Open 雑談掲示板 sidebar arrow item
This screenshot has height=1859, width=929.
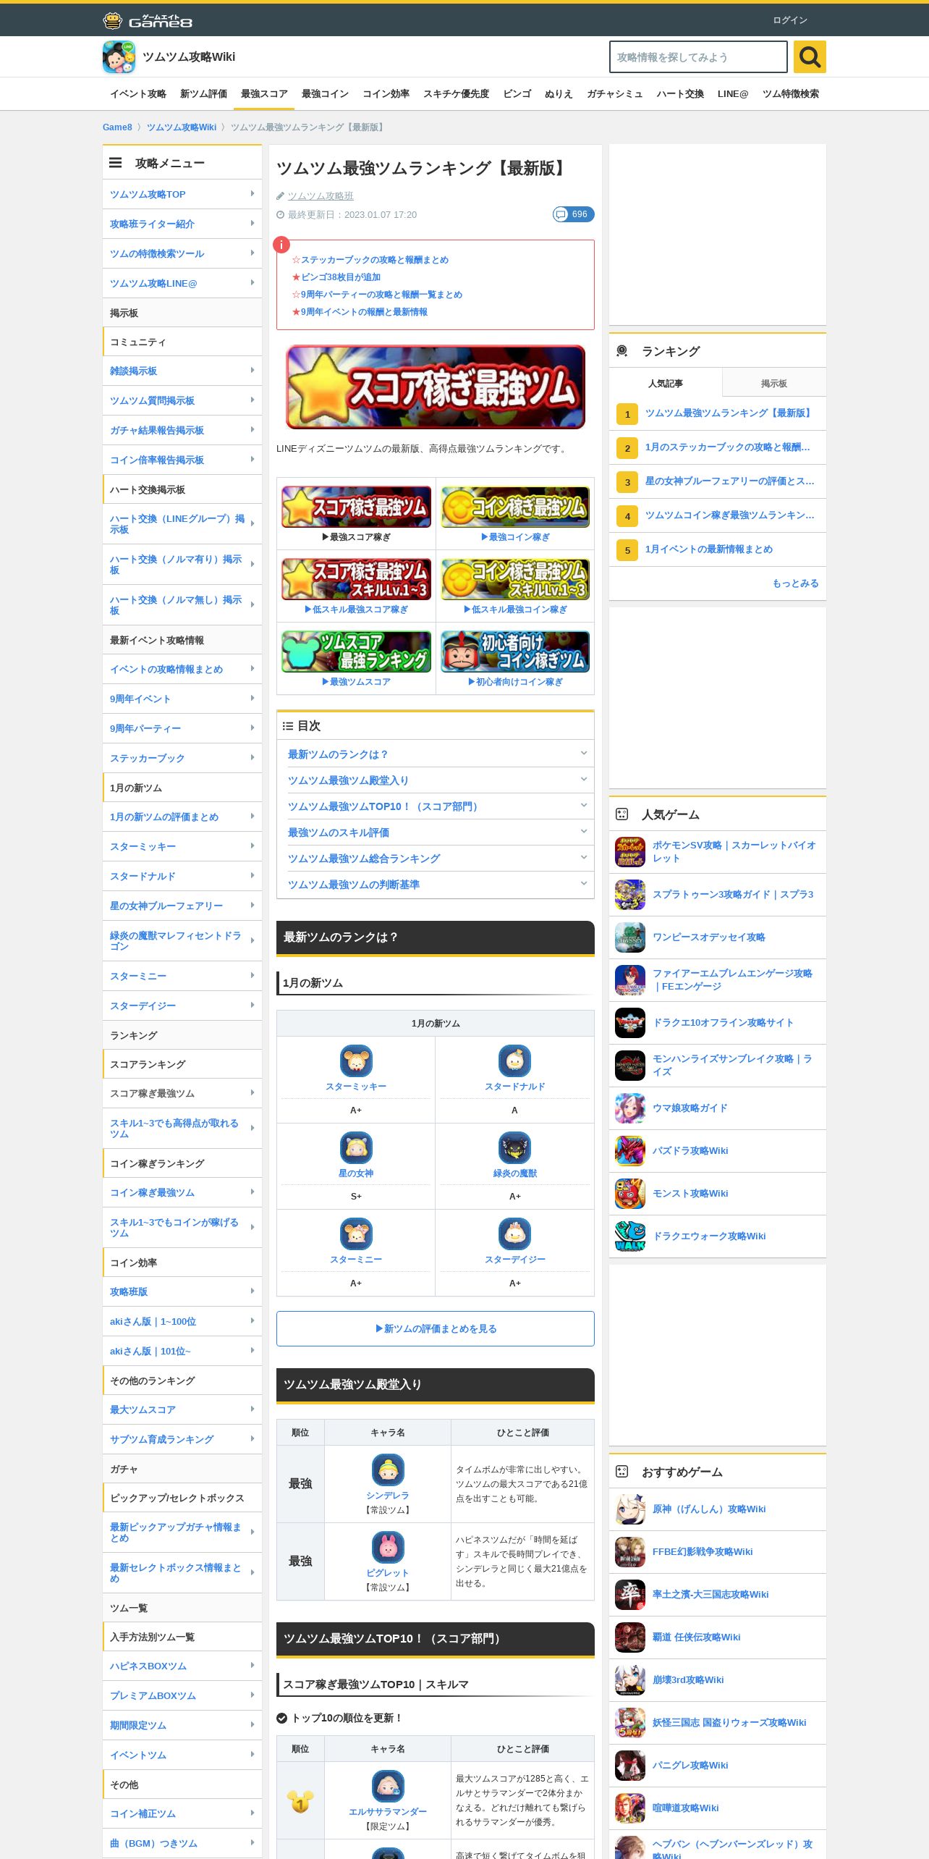pyautogui.click(x=182, y=371)
